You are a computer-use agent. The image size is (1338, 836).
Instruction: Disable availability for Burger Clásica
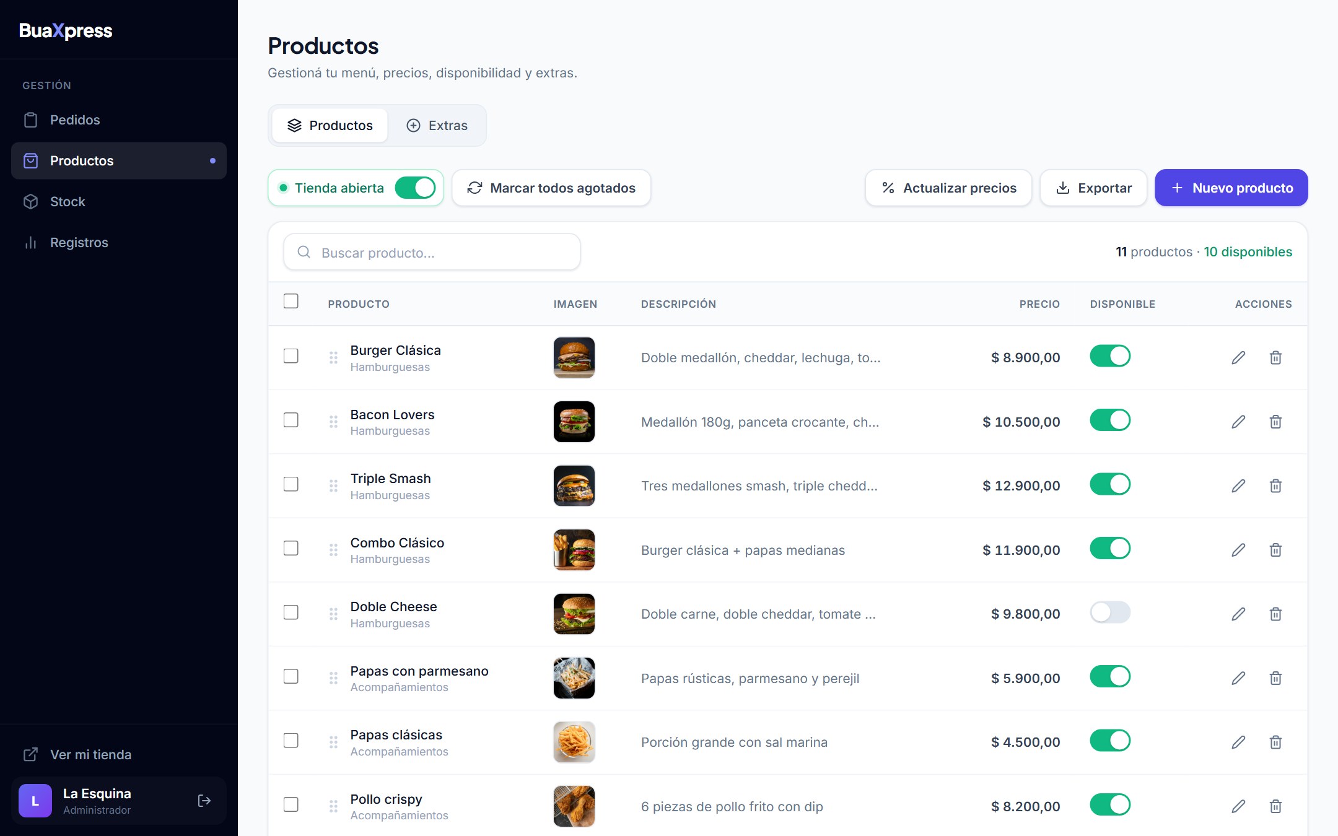(x=1110, y=356)
